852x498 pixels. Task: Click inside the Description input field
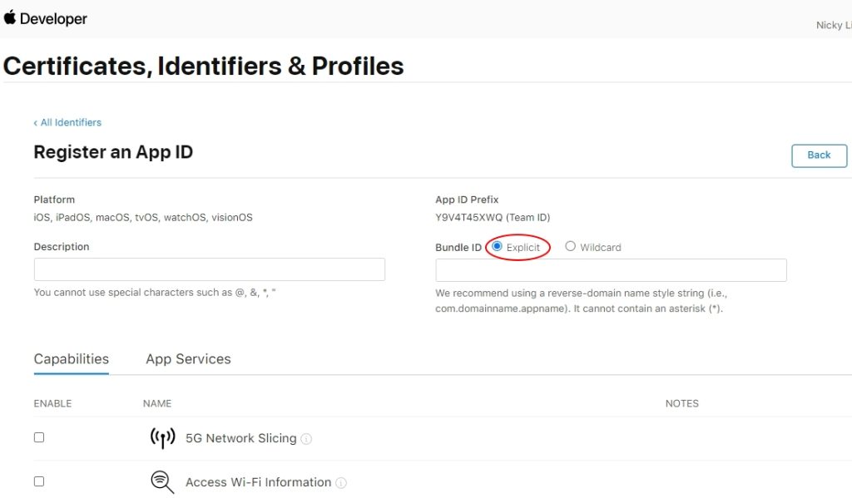point(208,269)
